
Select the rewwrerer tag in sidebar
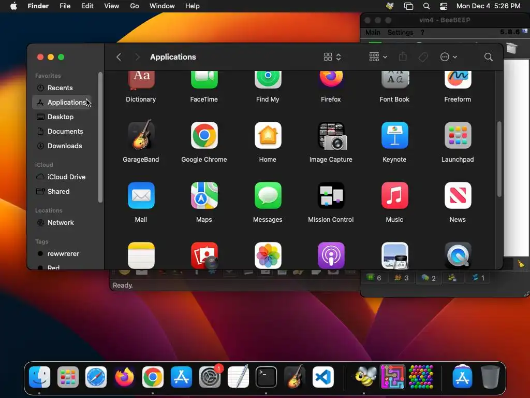(62, 254)
